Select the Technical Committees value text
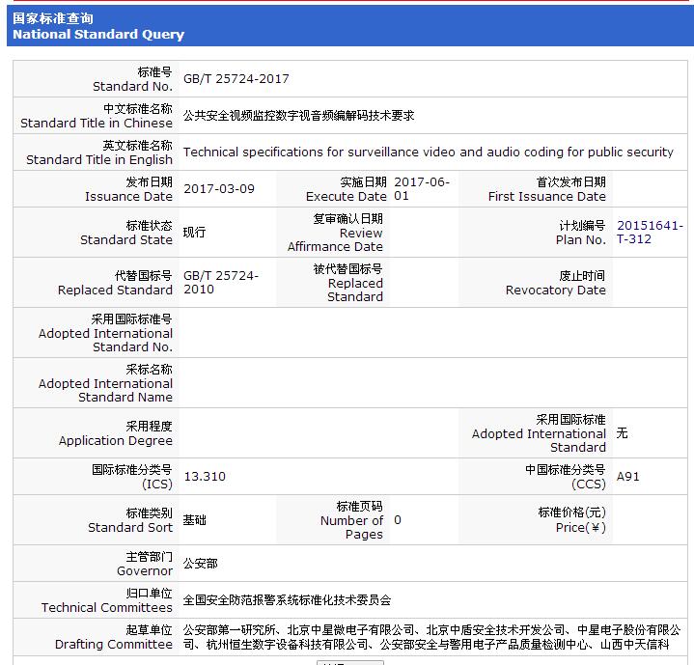This screenshot has width=694, height=665. [x=287, y=600]
